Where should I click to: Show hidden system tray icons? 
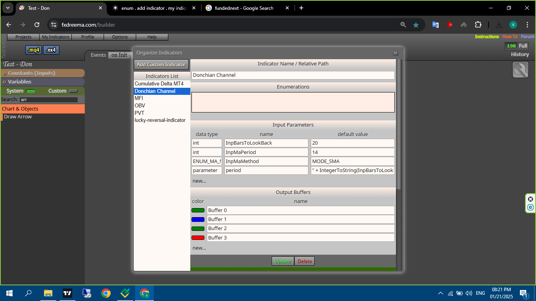[441, 293]
